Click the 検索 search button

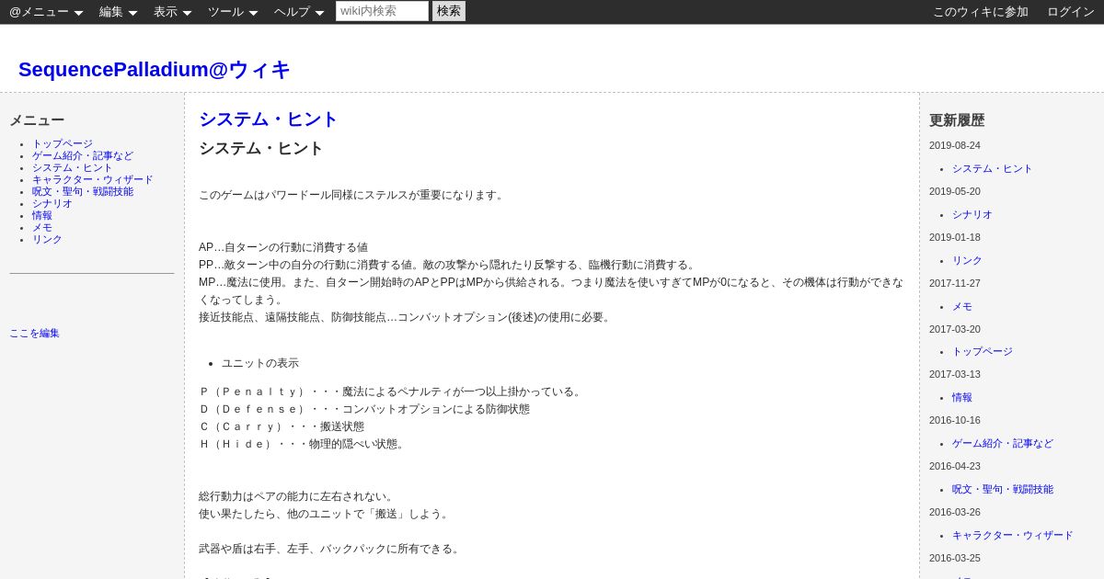[x=449, y=11]
